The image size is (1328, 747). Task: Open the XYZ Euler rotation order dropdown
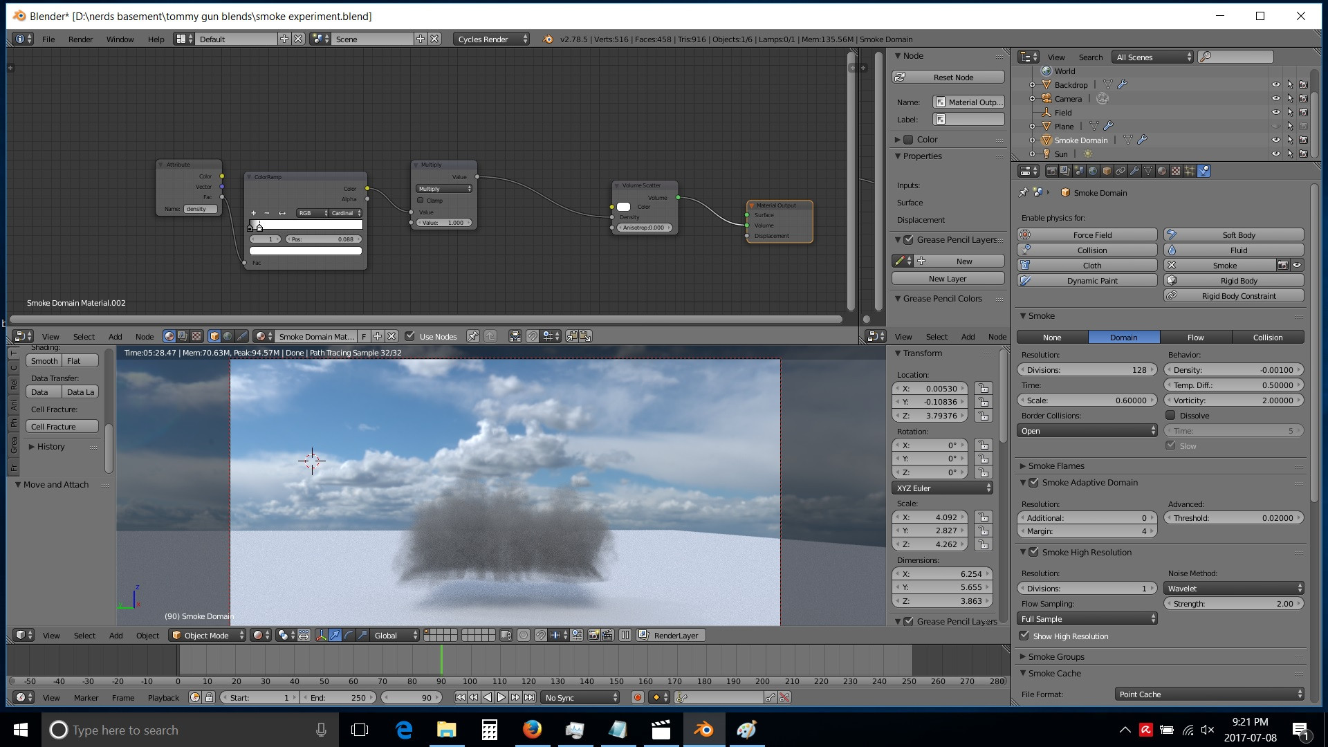[942, 488]
